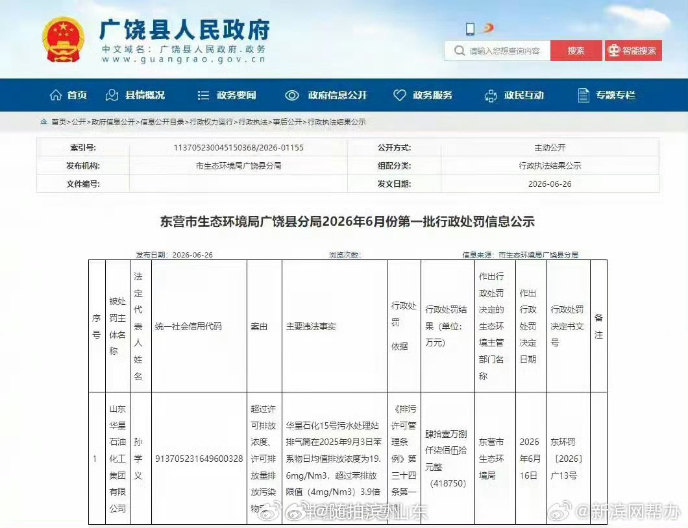Click 事后公开 breadcrumb link
Screen dimensions: 688x528
coord(288,122)
